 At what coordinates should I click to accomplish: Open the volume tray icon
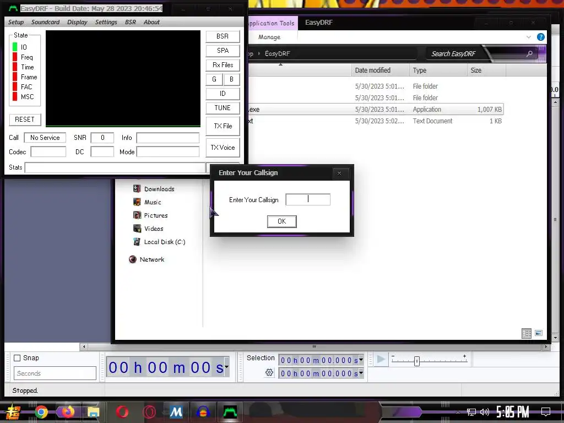485,412
